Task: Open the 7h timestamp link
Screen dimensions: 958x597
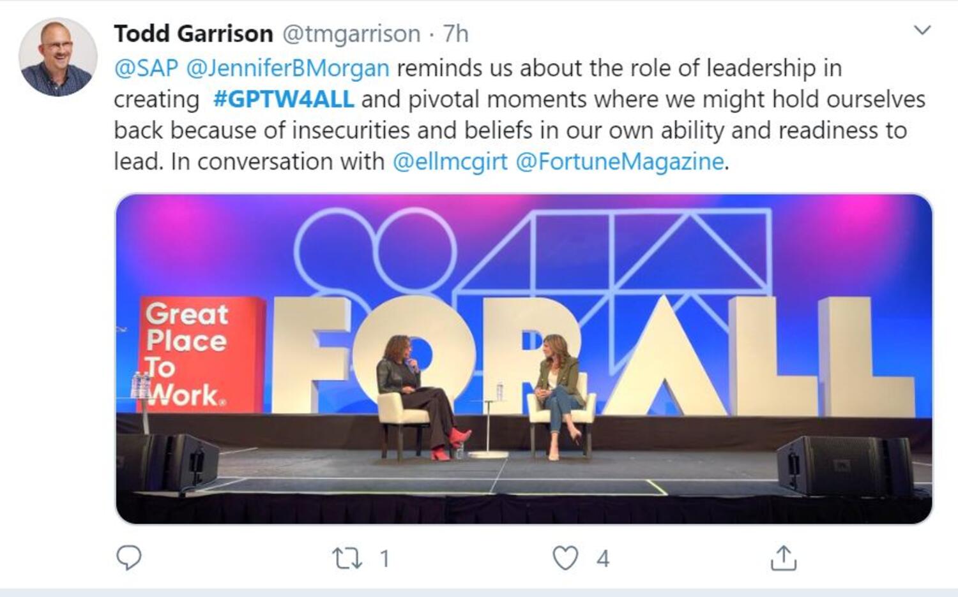Action: [x=456, y=34]
